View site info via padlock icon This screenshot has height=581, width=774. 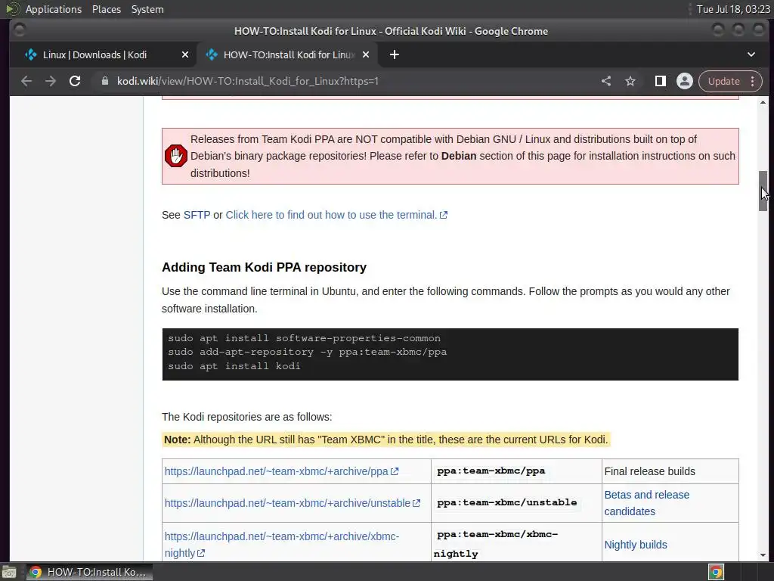(104, 81)
